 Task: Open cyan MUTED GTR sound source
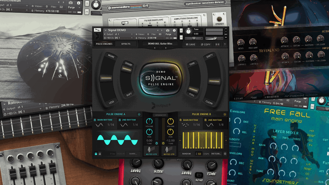pyautogui.click(x=151, y=151)
